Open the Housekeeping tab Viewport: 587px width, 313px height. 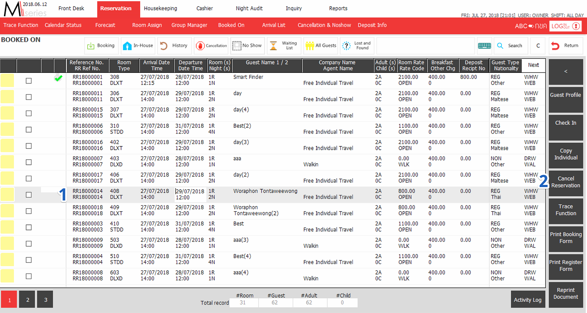(x=160, y=8)
